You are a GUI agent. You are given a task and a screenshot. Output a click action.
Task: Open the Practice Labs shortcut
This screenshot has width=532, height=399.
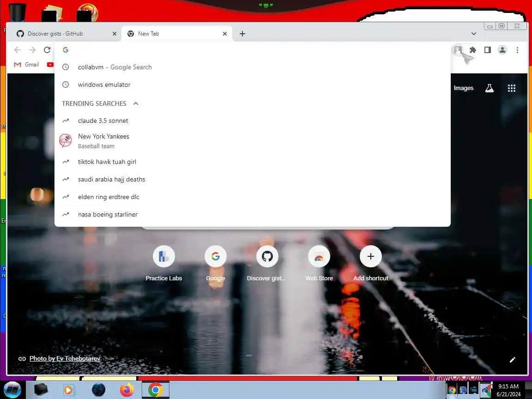coord(164,264)
